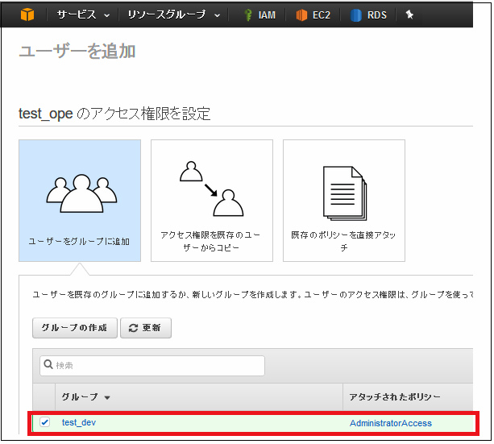494x444 pixels.
Task: Click the ユーザーをグループに追加 card label
Action: click(80, 241)
